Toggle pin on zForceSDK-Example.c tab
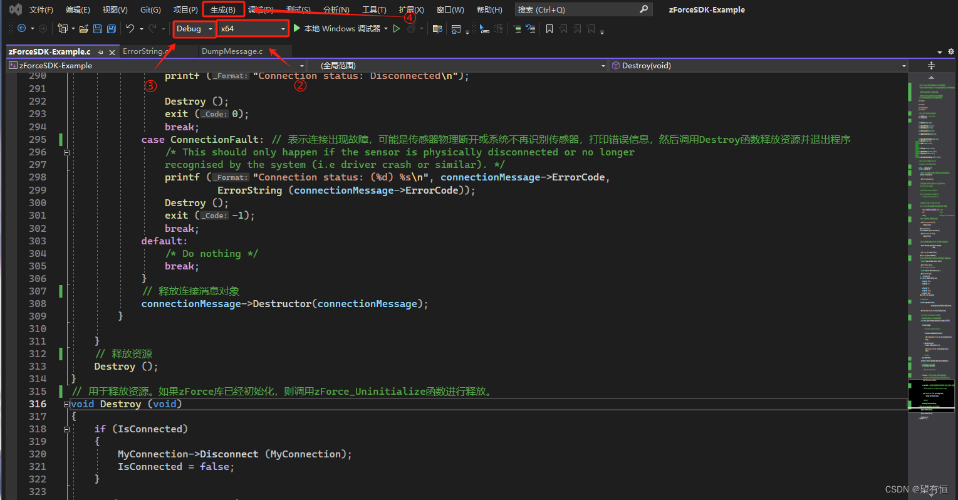The image size is (958, 500). coord(100,52)
